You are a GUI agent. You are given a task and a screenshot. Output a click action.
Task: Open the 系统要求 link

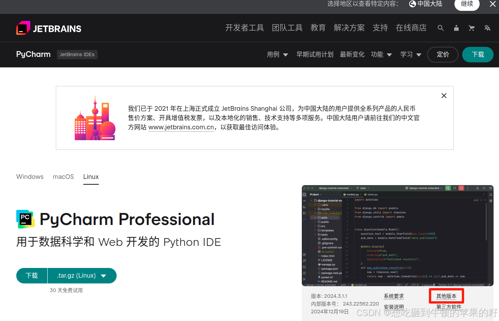[394, 296]
